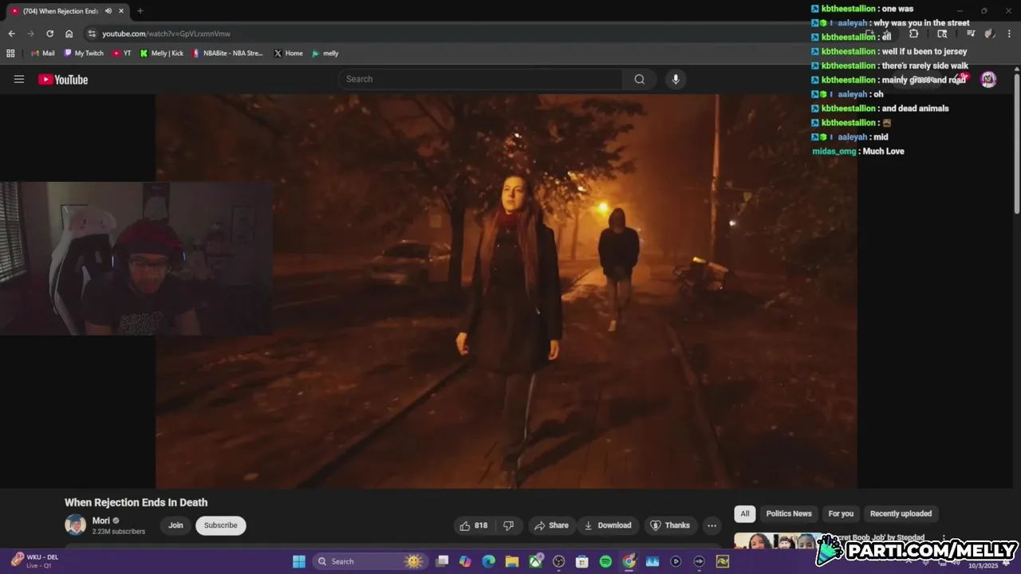Open the NBABite NBA Streams bookmark
This screenshot has height=574, width=1021.
point(228,53)
